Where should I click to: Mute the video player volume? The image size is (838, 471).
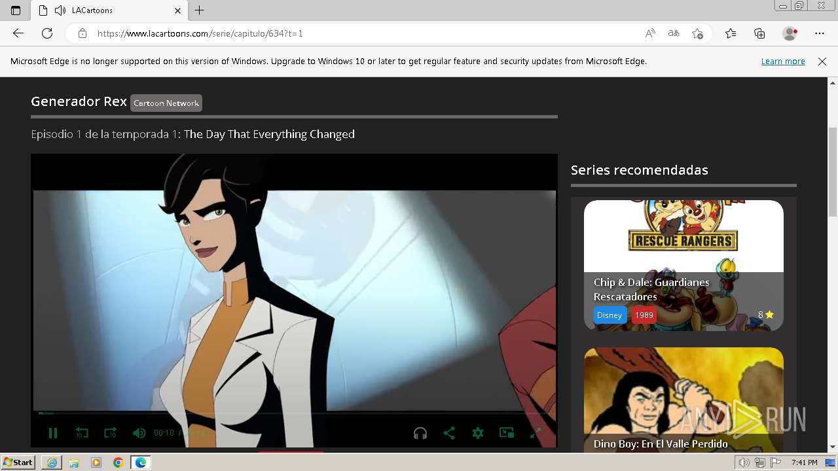click(x=139, y=433)
